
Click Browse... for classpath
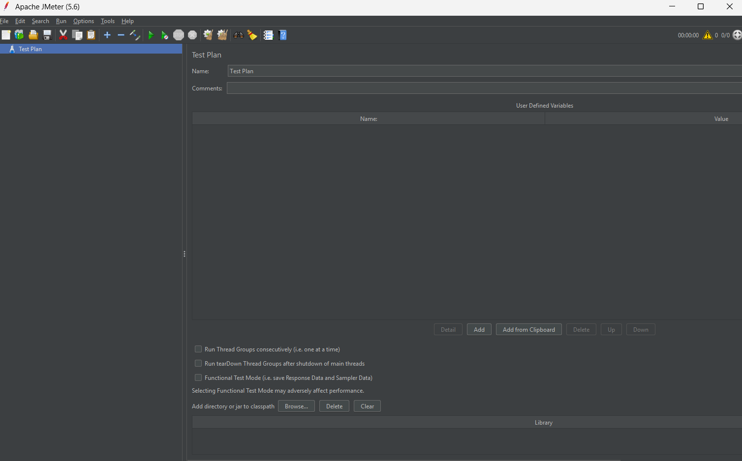[x=296, y=406]
